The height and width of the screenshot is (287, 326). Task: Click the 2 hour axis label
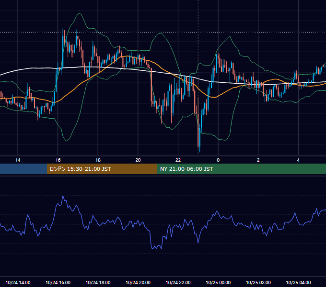pos(258,160)
